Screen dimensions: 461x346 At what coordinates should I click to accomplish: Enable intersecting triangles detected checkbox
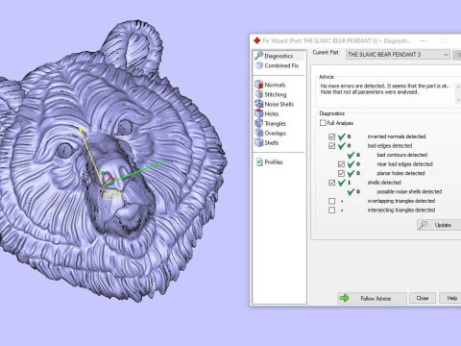pos(331,210)
